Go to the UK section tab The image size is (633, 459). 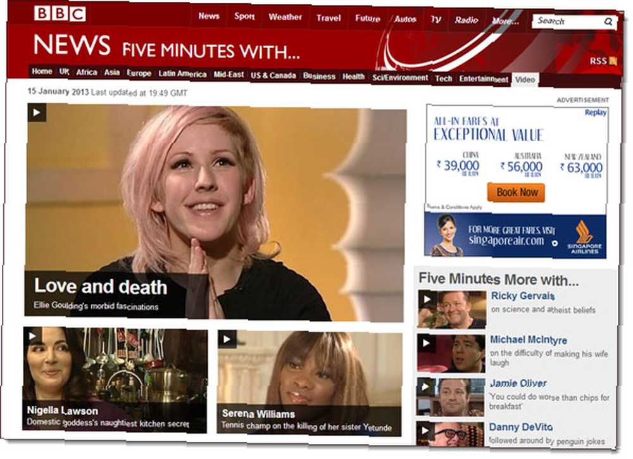pos(64,72)
